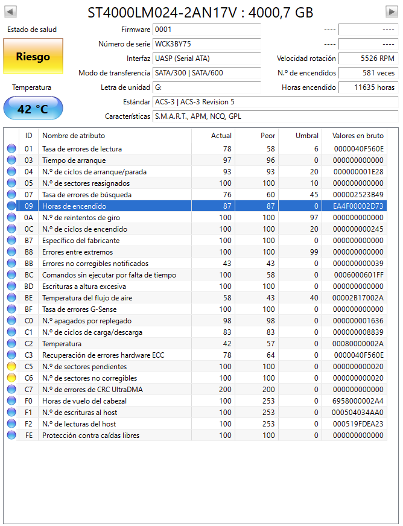
Task: Open the Riesgo health status button
Action: coord(33,56)
